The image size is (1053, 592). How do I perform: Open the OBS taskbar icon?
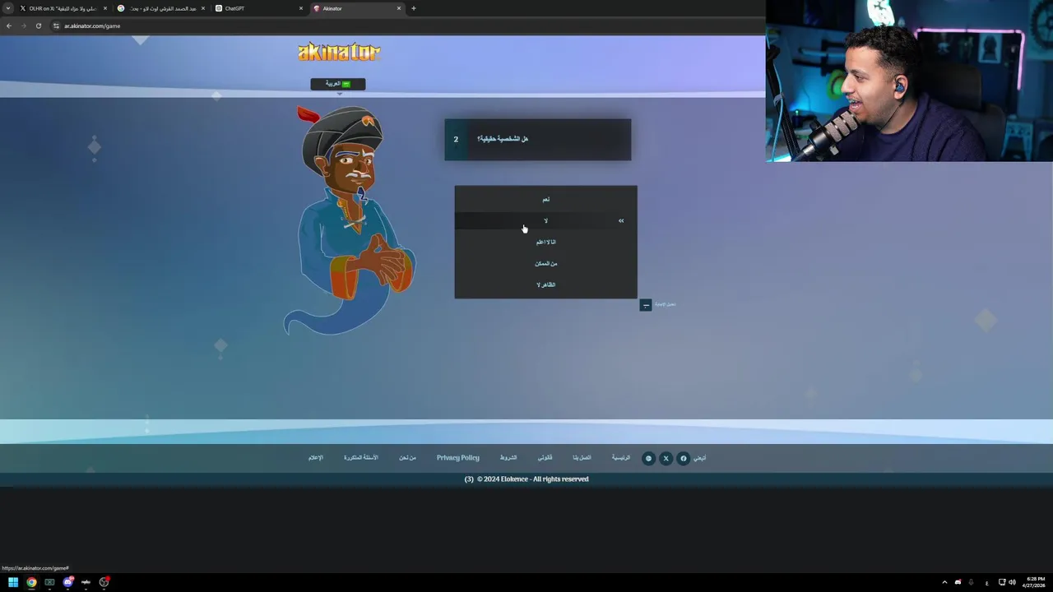(x=104, y=582)
